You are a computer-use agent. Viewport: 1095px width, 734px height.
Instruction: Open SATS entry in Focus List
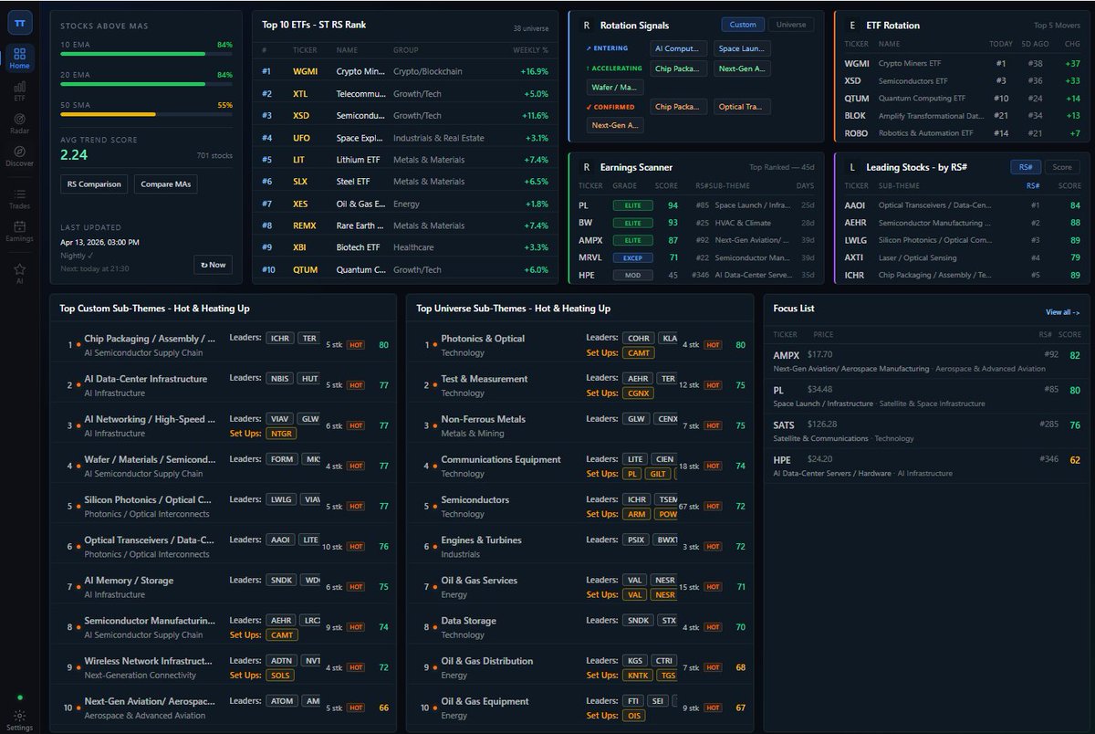926,431
